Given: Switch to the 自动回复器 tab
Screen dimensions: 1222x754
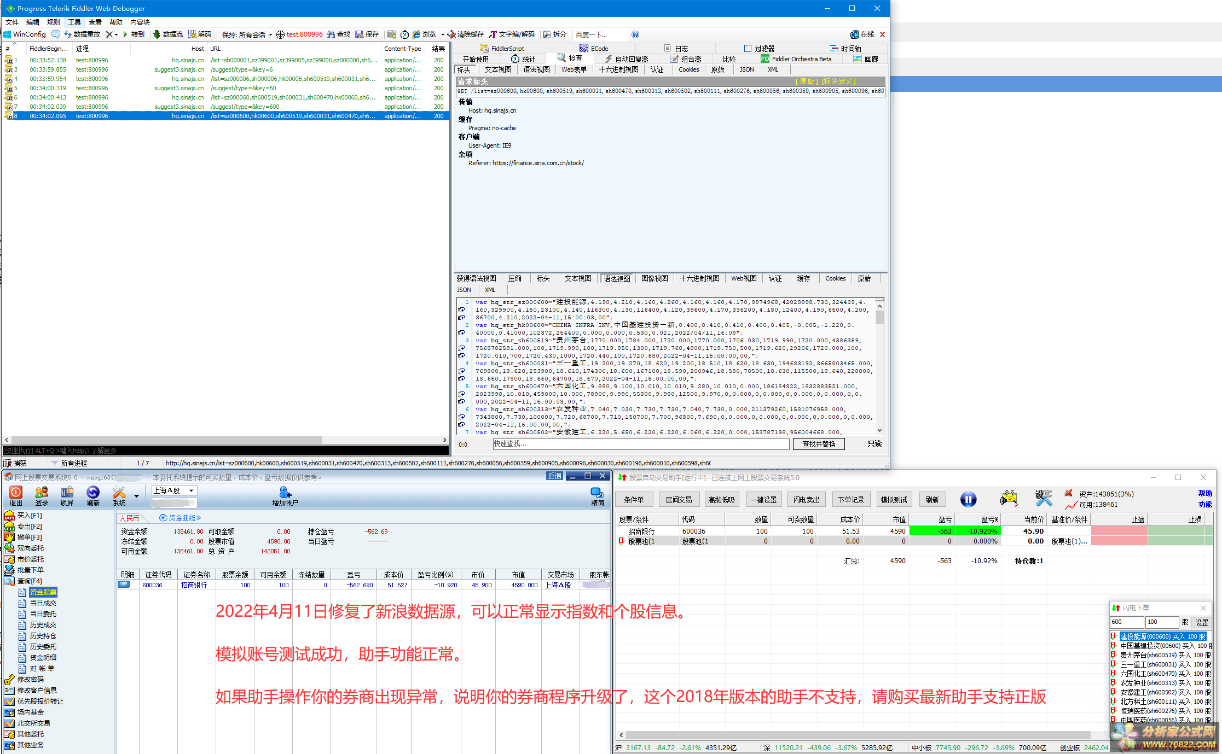Looking at the screenshot, I should coord(627,59).
